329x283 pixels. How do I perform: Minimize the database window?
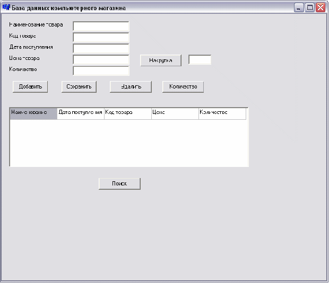(x=299, y=8)
